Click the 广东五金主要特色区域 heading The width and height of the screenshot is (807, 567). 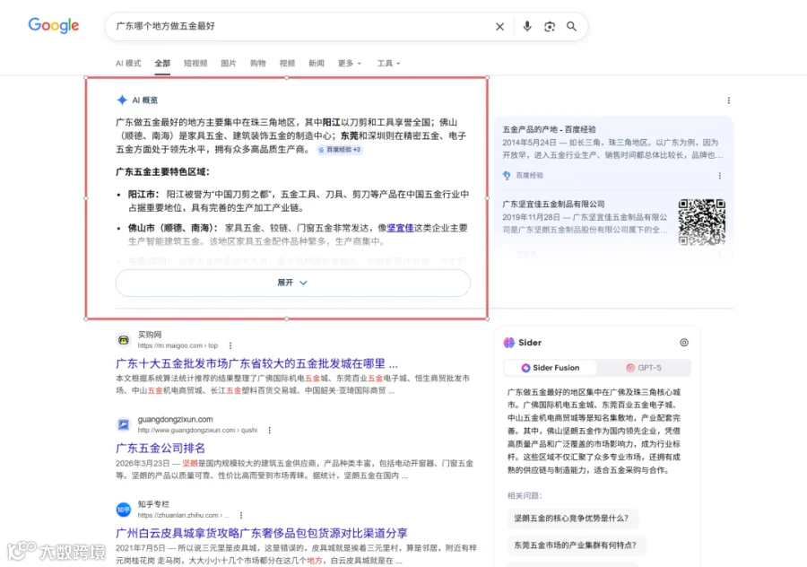click(x=162, y=172)
